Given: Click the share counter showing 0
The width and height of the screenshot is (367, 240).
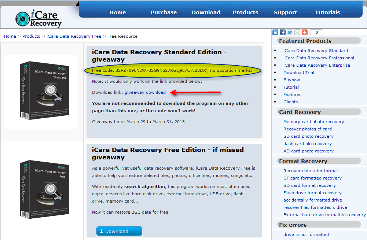Looking at the screenshot, I should coord(316,33).
